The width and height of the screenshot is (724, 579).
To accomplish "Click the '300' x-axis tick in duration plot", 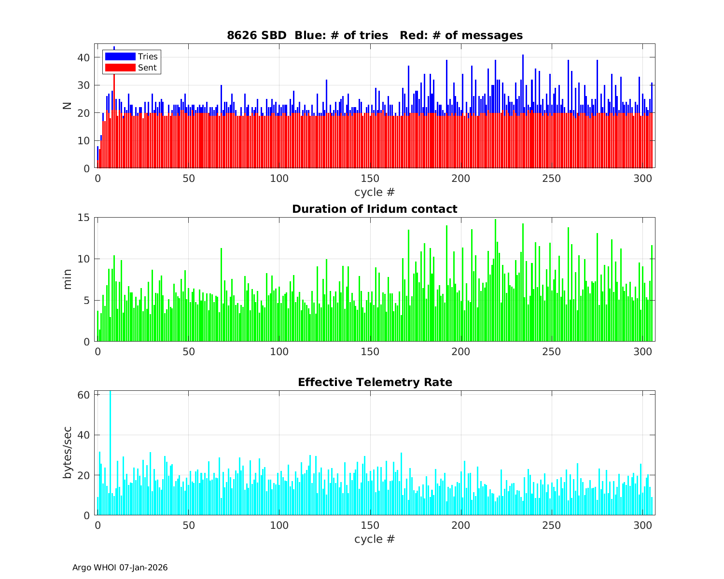I will [x=642, y=351].
